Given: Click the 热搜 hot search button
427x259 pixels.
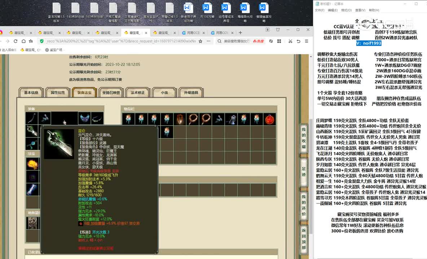Looking at the screenshot, I should [x=259, y=41].
